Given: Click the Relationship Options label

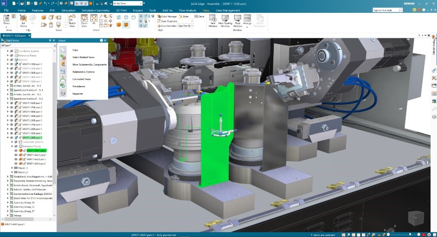Looking at the screenshot, I should 83,72.
